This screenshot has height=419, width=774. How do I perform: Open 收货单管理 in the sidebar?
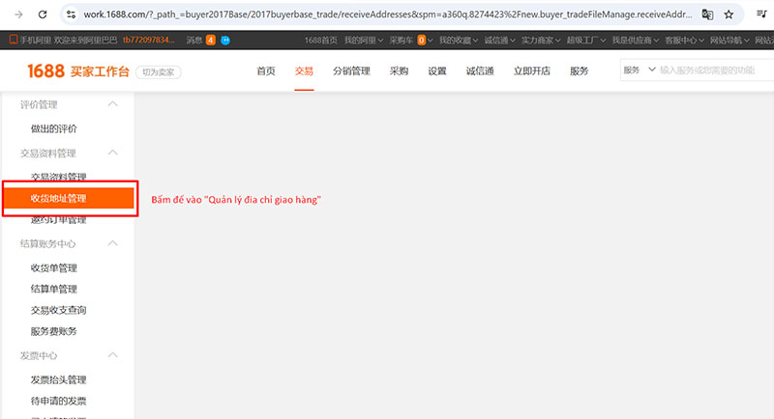(54, 267)
